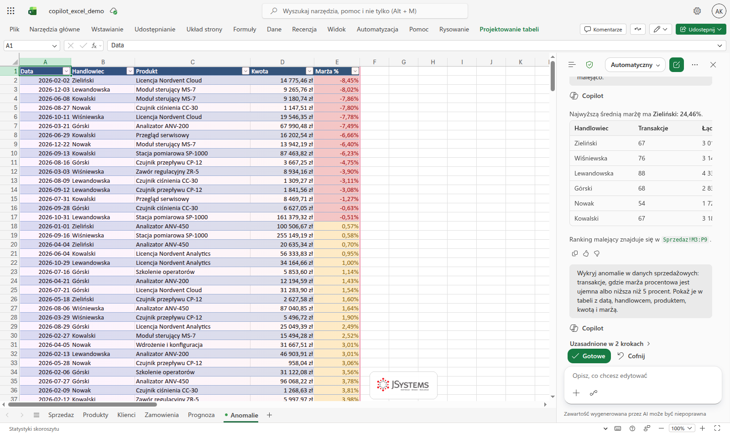Select the cell with margin -8,45%
730x433 pixels.
337,80
